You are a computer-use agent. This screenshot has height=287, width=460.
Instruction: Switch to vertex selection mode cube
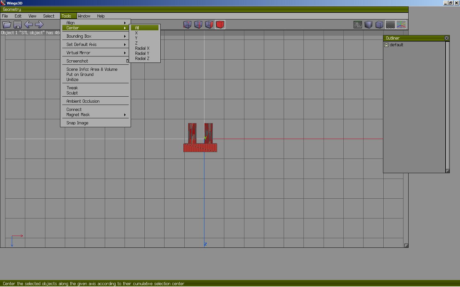pos(188,25)
